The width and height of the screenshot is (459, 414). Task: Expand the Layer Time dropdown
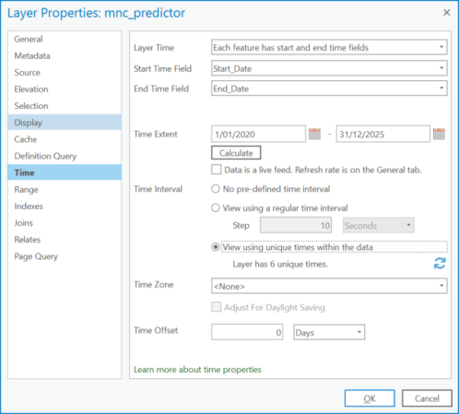click(329, 47)
